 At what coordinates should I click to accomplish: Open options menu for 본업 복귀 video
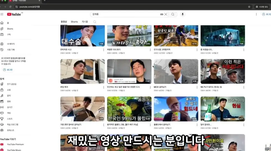(104, 87)
